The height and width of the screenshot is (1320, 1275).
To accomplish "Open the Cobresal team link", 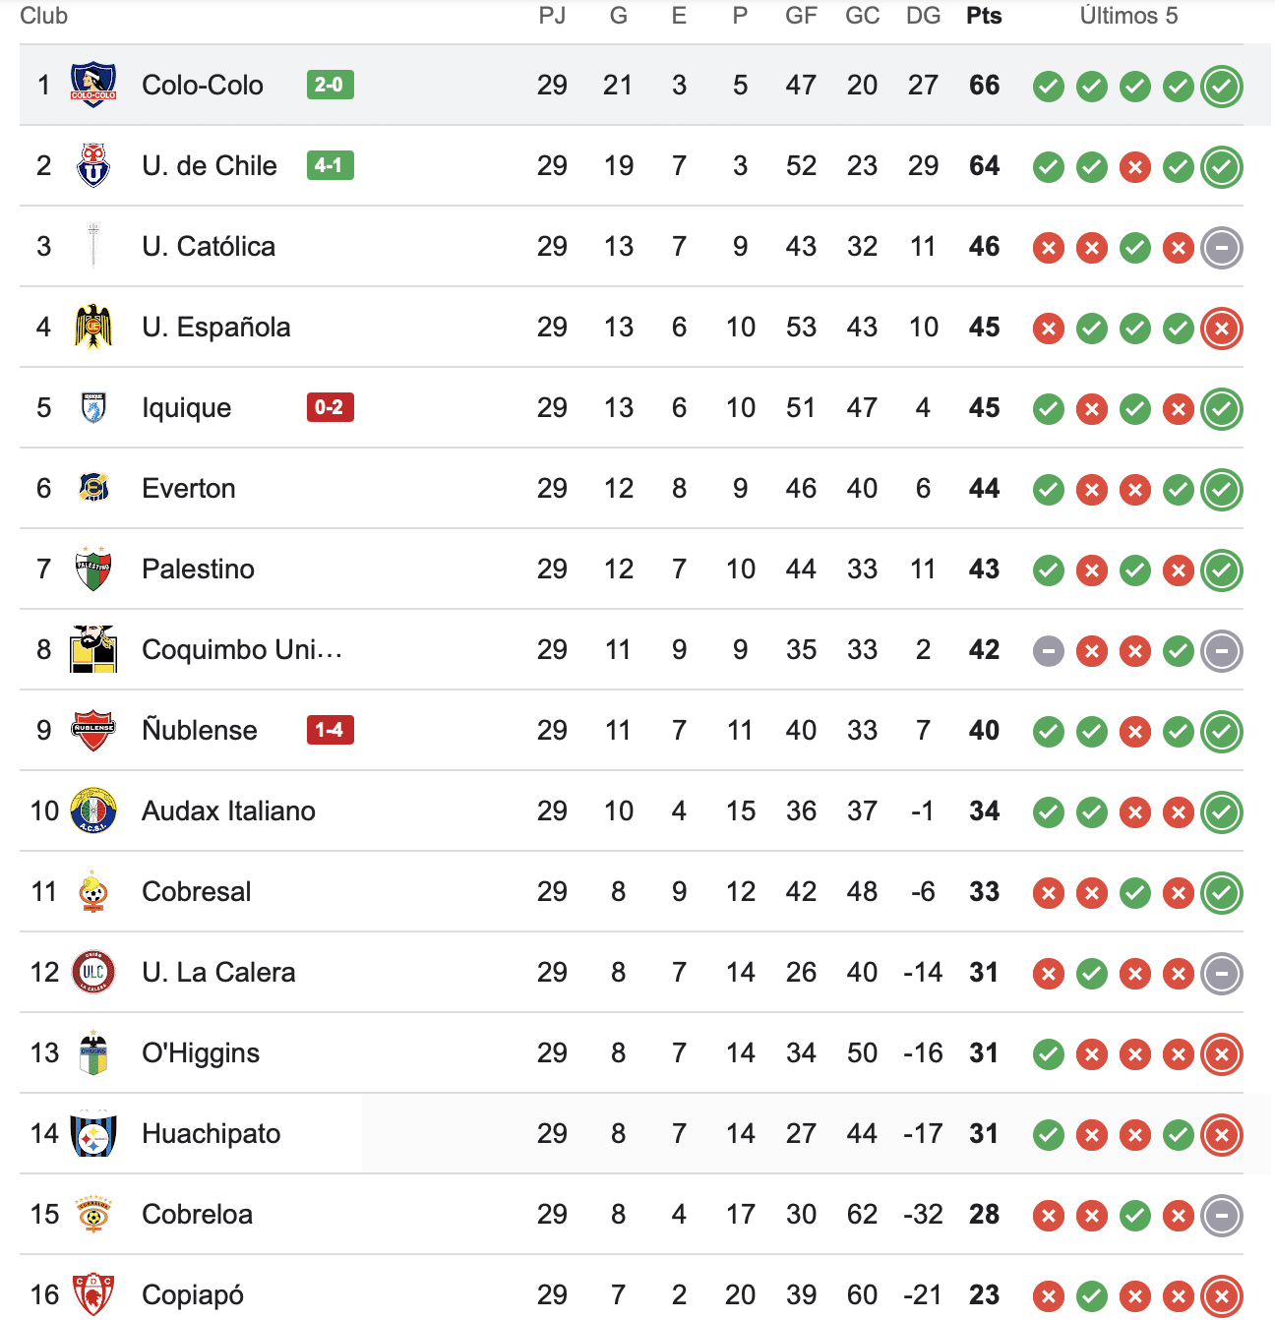I will 197,892.
